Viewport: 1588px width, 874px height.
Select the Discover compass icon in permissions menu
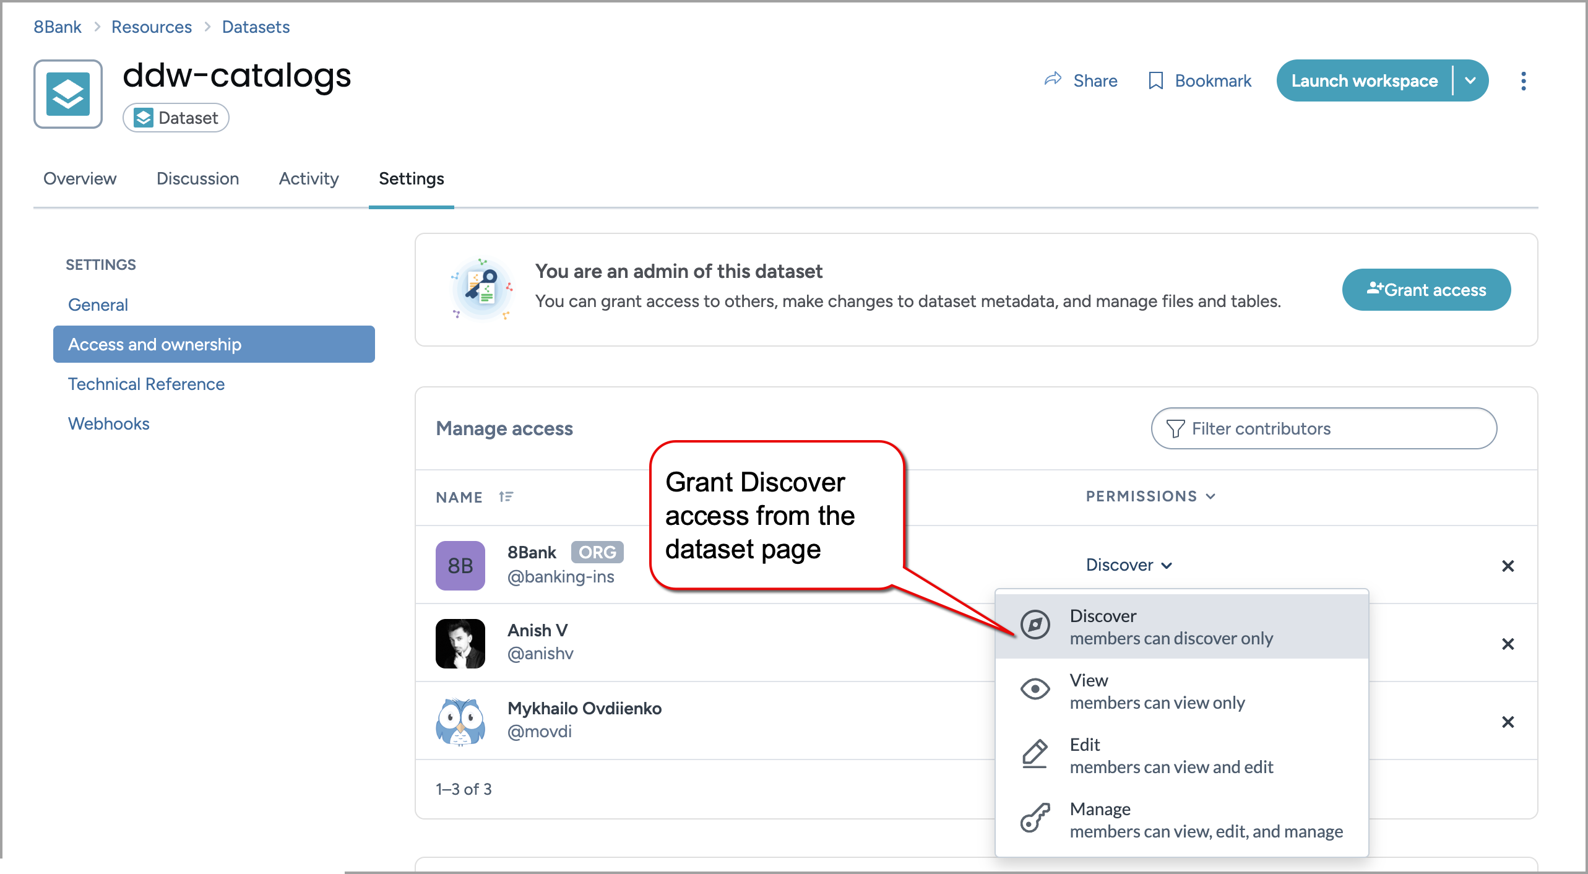[x=1034, y=625]
